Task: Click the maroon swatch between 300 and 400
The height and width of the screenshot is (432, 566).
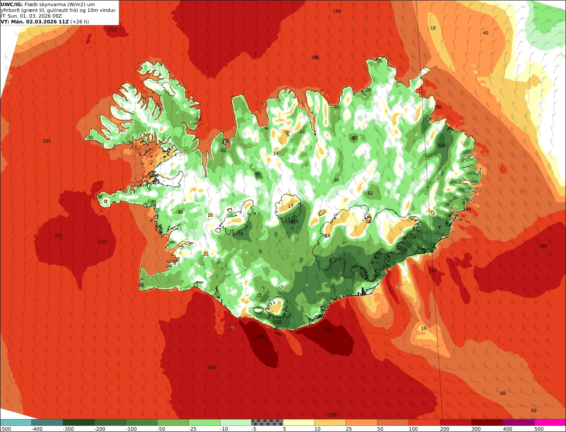Action: coord(487,422)
